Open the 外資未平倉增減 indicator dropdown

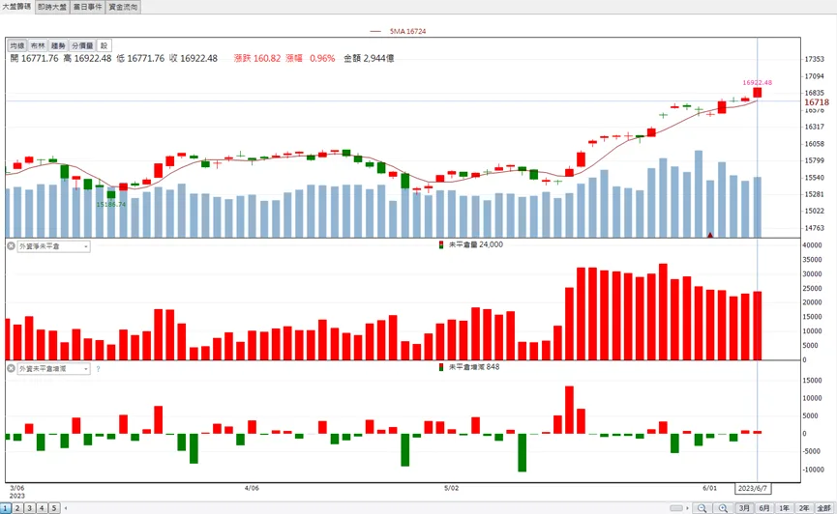point(53,368)
